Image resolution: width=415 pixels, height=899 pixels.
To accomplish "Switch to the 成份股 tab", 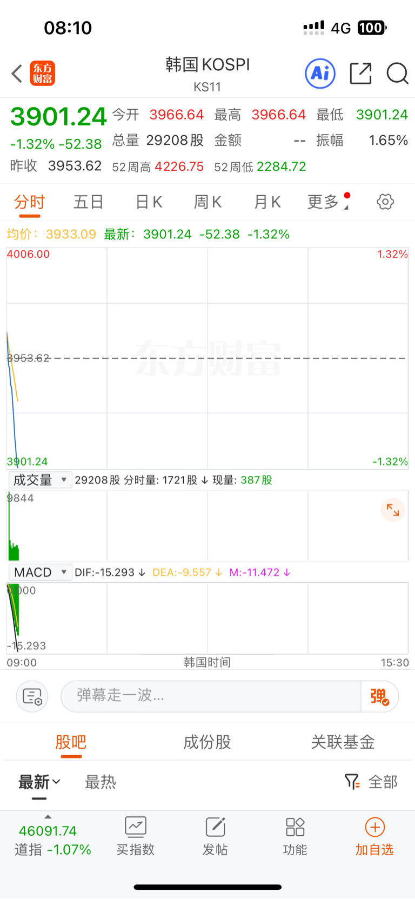I will pyautogui.click(x=207, y=742).
